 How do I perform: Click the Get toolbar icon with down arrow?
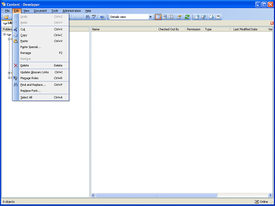[x=211, y=17]
